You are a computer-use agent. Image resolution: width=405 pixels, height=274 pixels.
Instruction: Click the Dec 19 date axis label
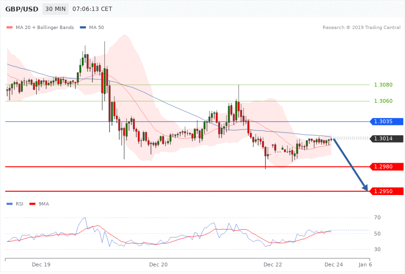click(x=41, y=264)
